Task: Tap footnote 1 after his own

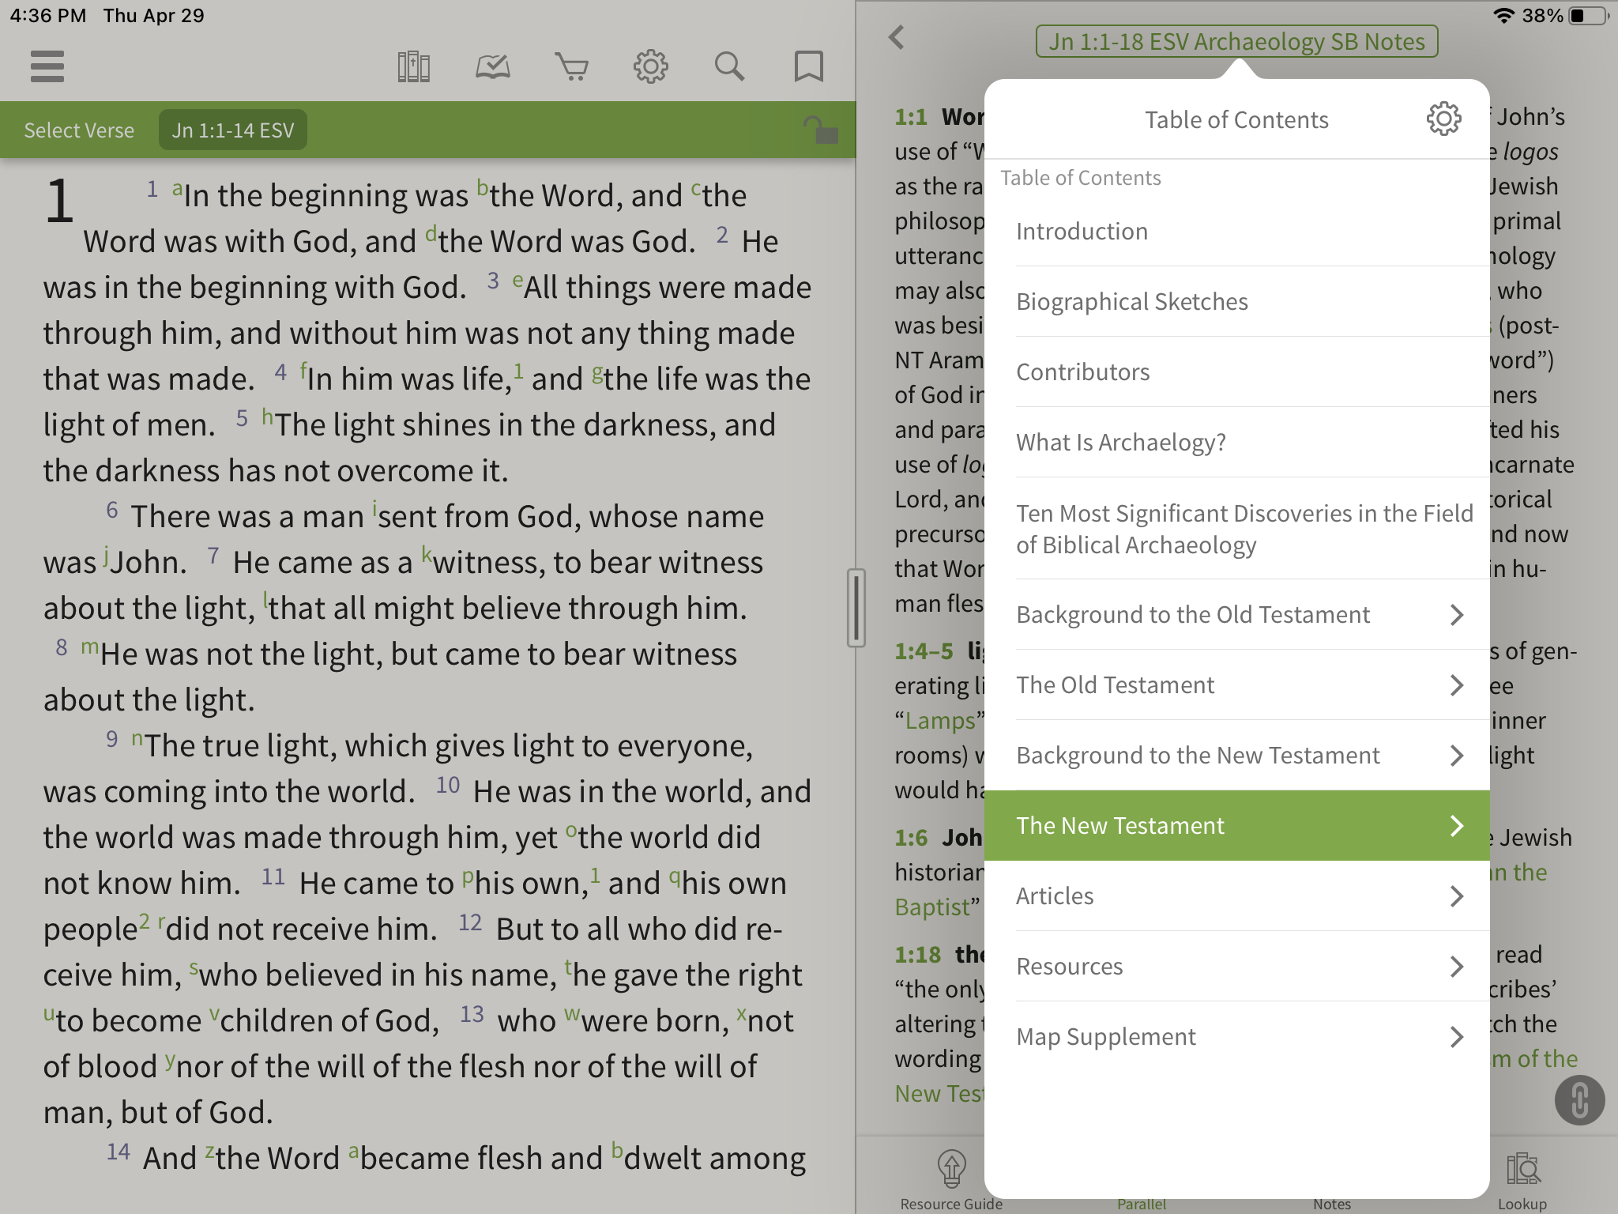Action: [x=595, y=875]
